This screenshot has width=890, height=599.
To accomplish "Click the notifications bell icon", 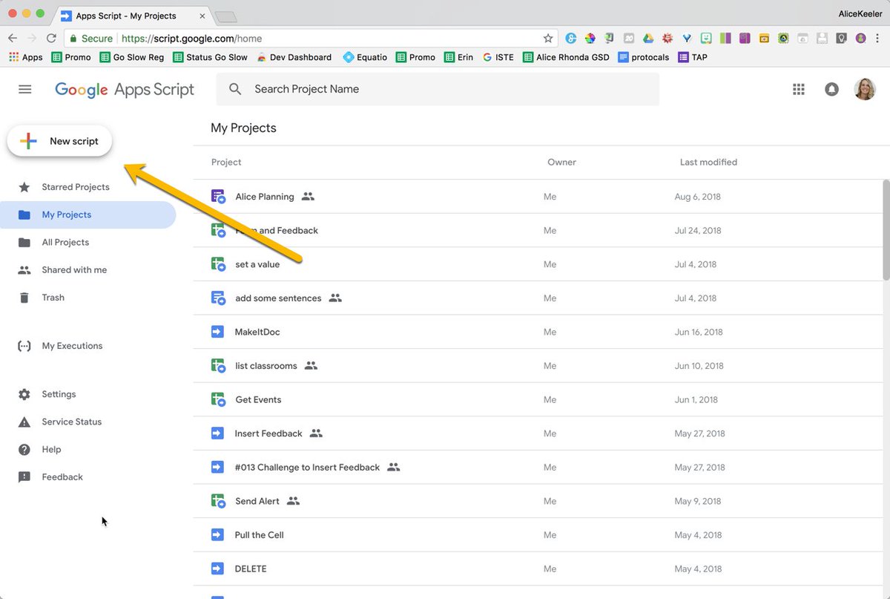I will coord(831,89).
